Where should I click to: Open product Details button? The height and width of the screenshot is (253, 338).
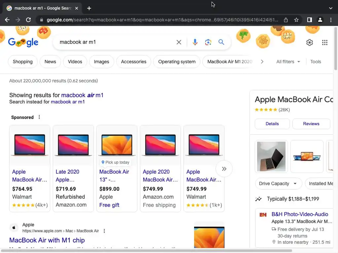click(272, 124)
